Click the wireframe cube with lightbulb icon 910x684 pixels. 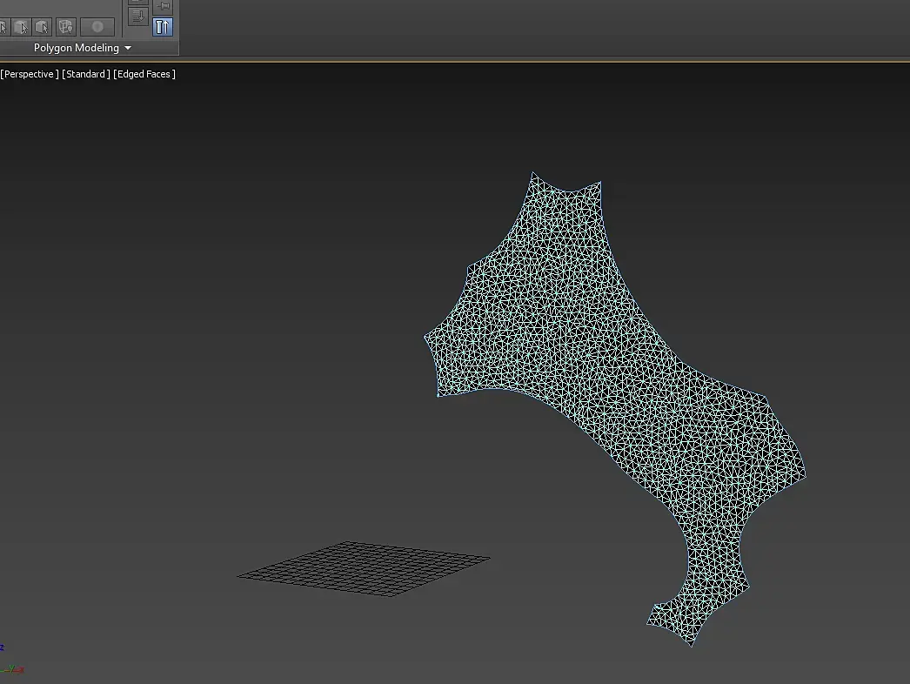point(66,27)
